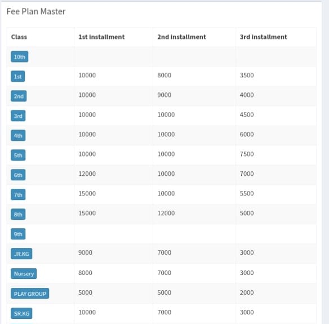
Task: Click the 10th class badge
Action: click(x=20, y=57)
